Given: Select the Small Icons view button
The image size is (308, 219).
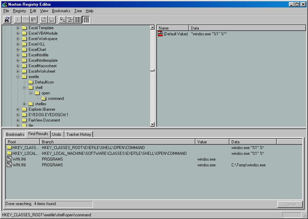Looking at the screenshot, I should [x=70, y=20].
